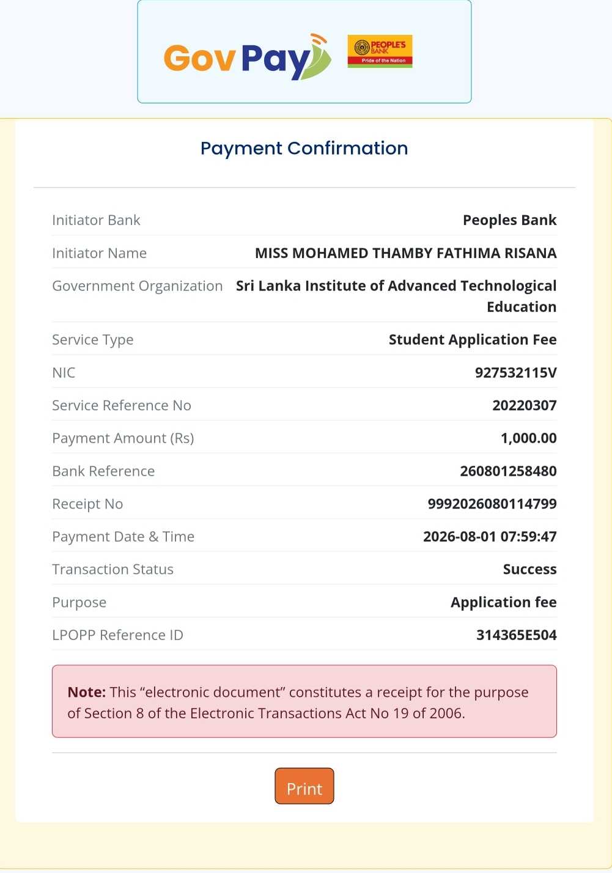Click the Receipt No value 9992026080114799
Screen dimensions: 612x873
point(492,504)
